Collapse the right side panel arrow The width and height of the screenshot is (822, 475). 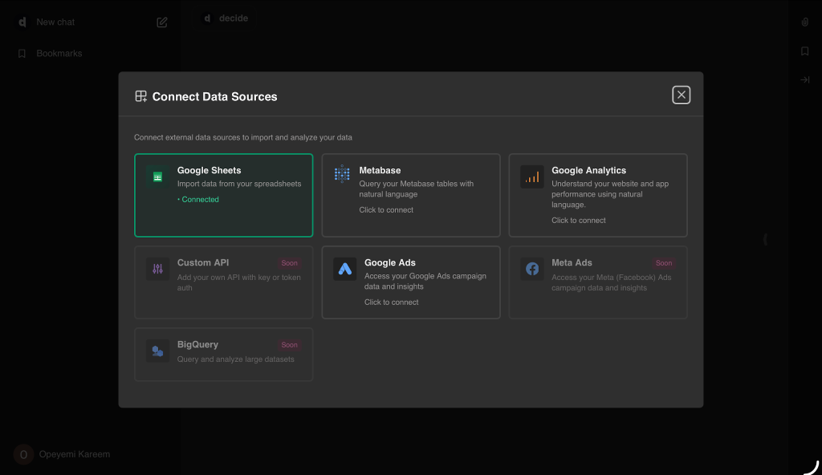click(804, 80)
